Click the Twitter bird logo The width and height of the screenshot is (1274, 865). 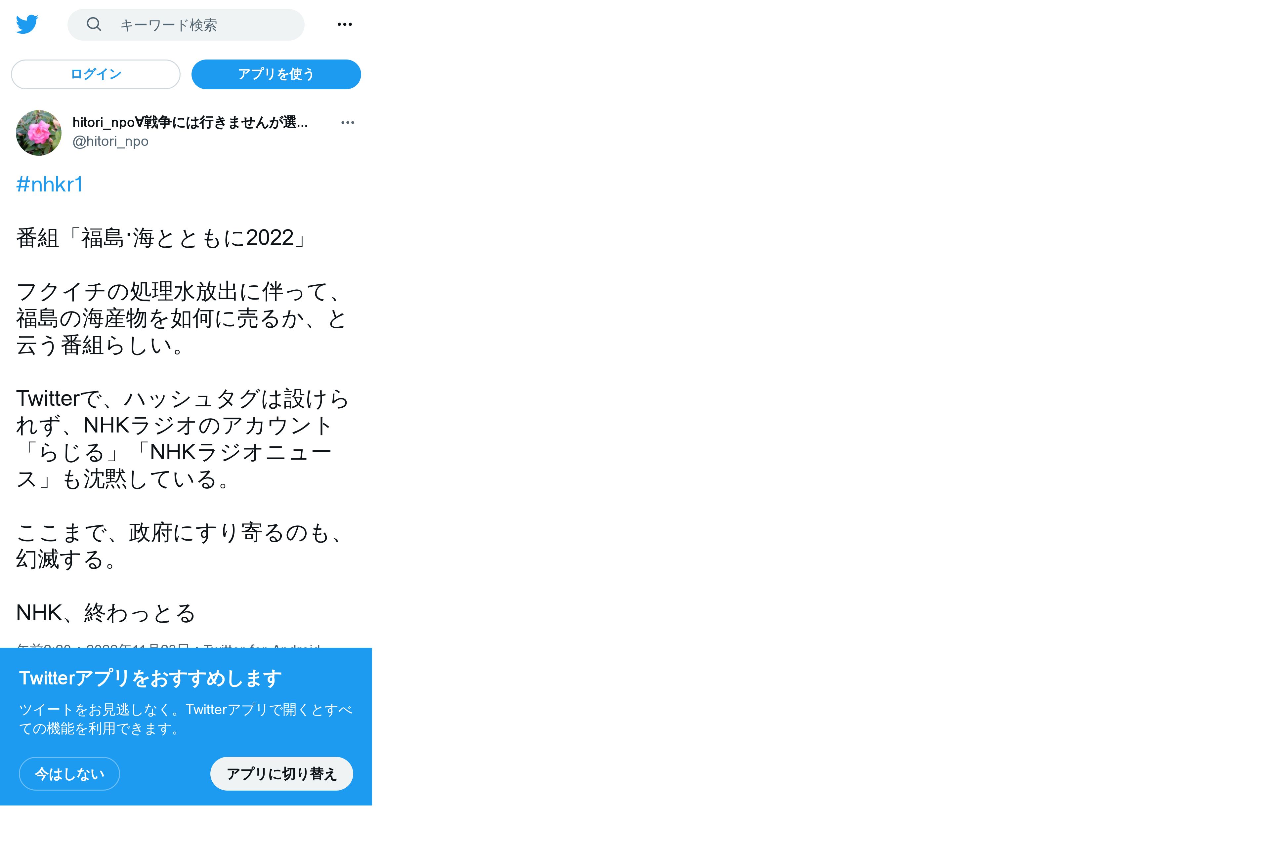(27, 24)
